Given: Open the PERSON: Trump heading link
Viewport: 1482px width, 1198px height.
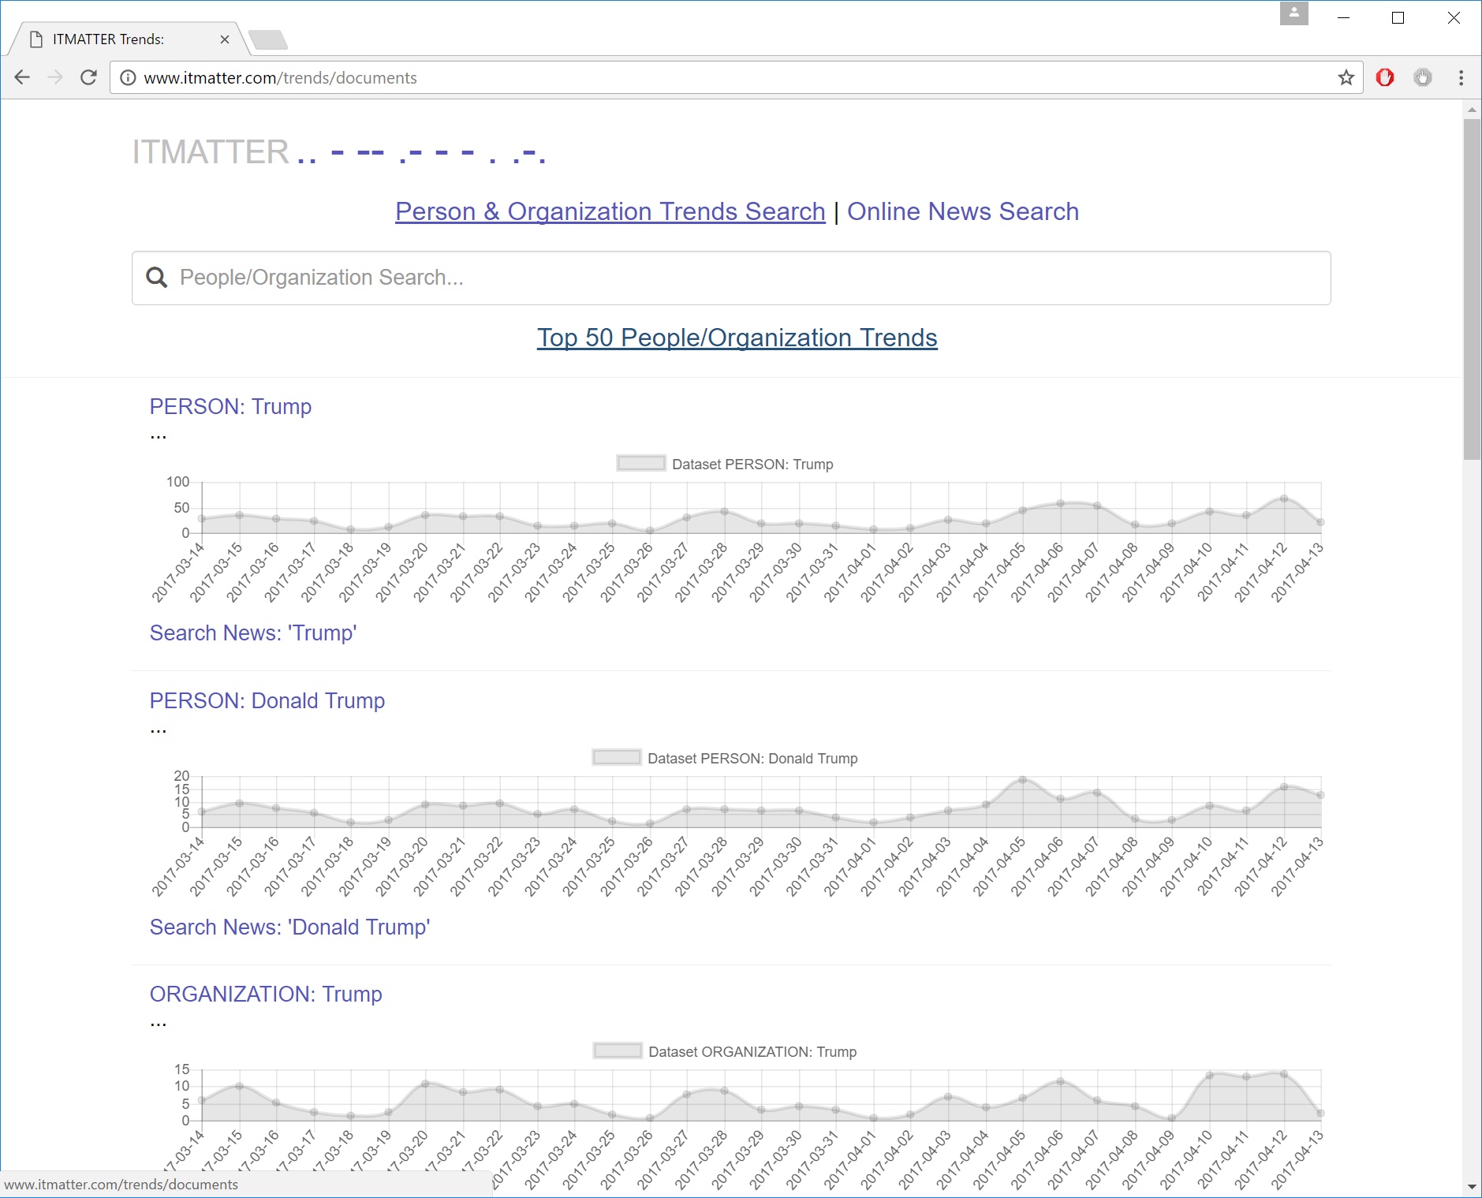Looking at the screenshot, I should click(x=230, y=406).
